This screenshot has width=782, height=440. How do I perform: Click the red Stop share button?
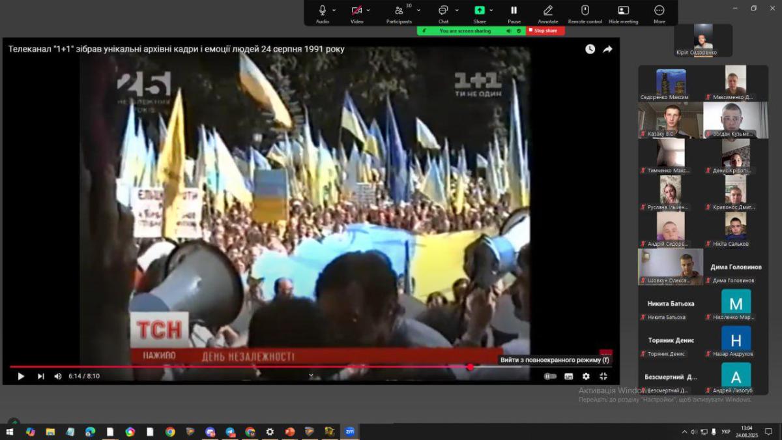545,31
